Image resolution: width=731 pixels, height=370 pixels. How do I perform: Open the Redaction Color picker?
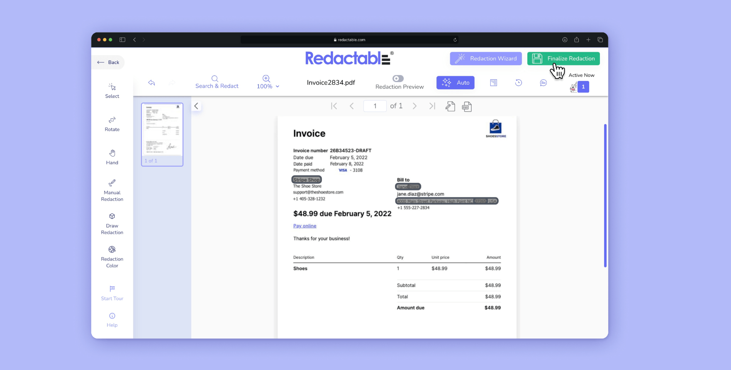(x=112, y=257)
